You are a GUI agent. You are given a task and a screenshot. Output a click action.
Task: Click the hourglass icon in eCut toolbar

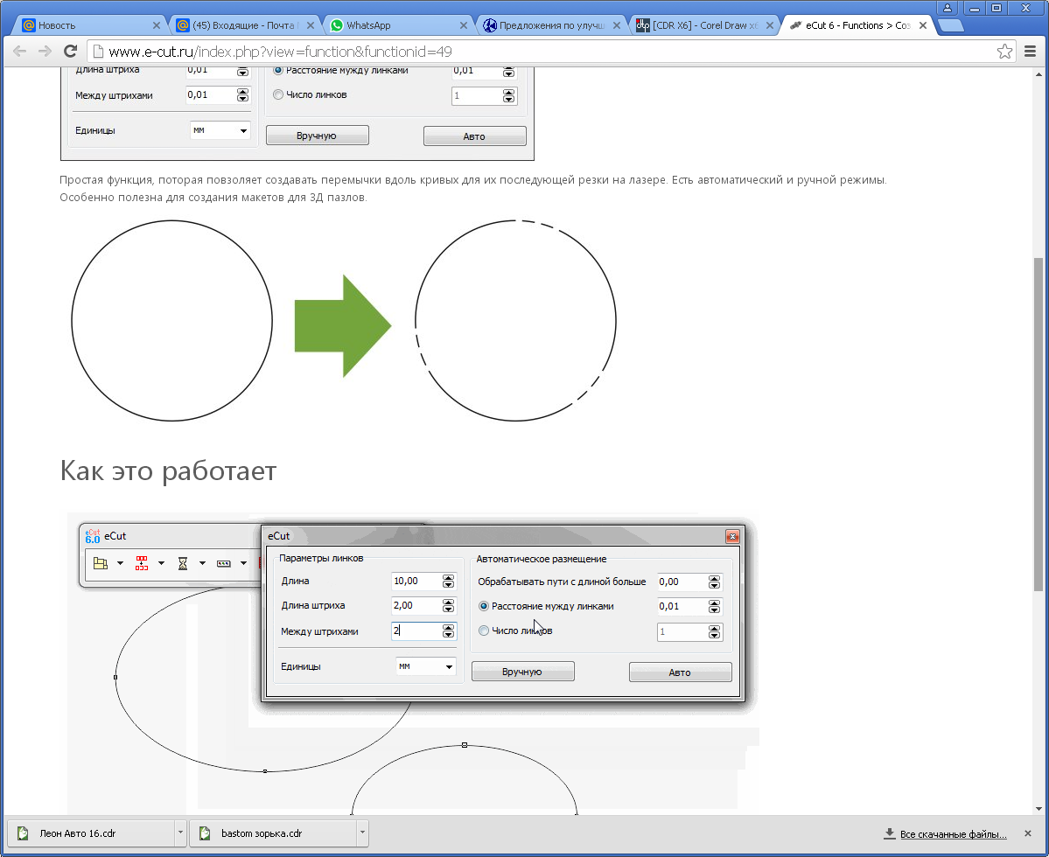click(x=183, y=563)
